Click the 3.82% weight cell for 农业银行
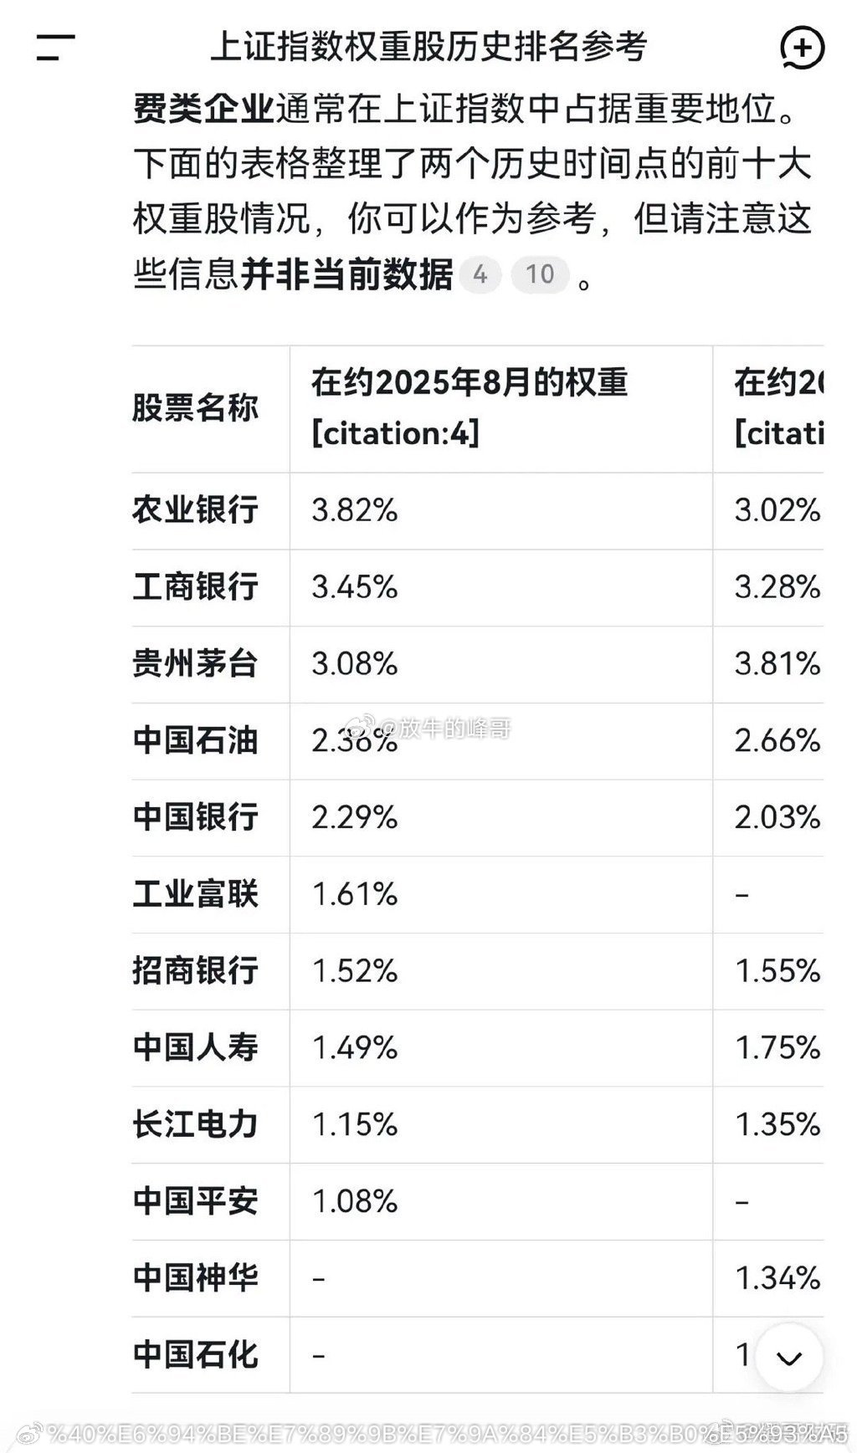This screenshot has height=1453, width=857. (x=356, y=511)
